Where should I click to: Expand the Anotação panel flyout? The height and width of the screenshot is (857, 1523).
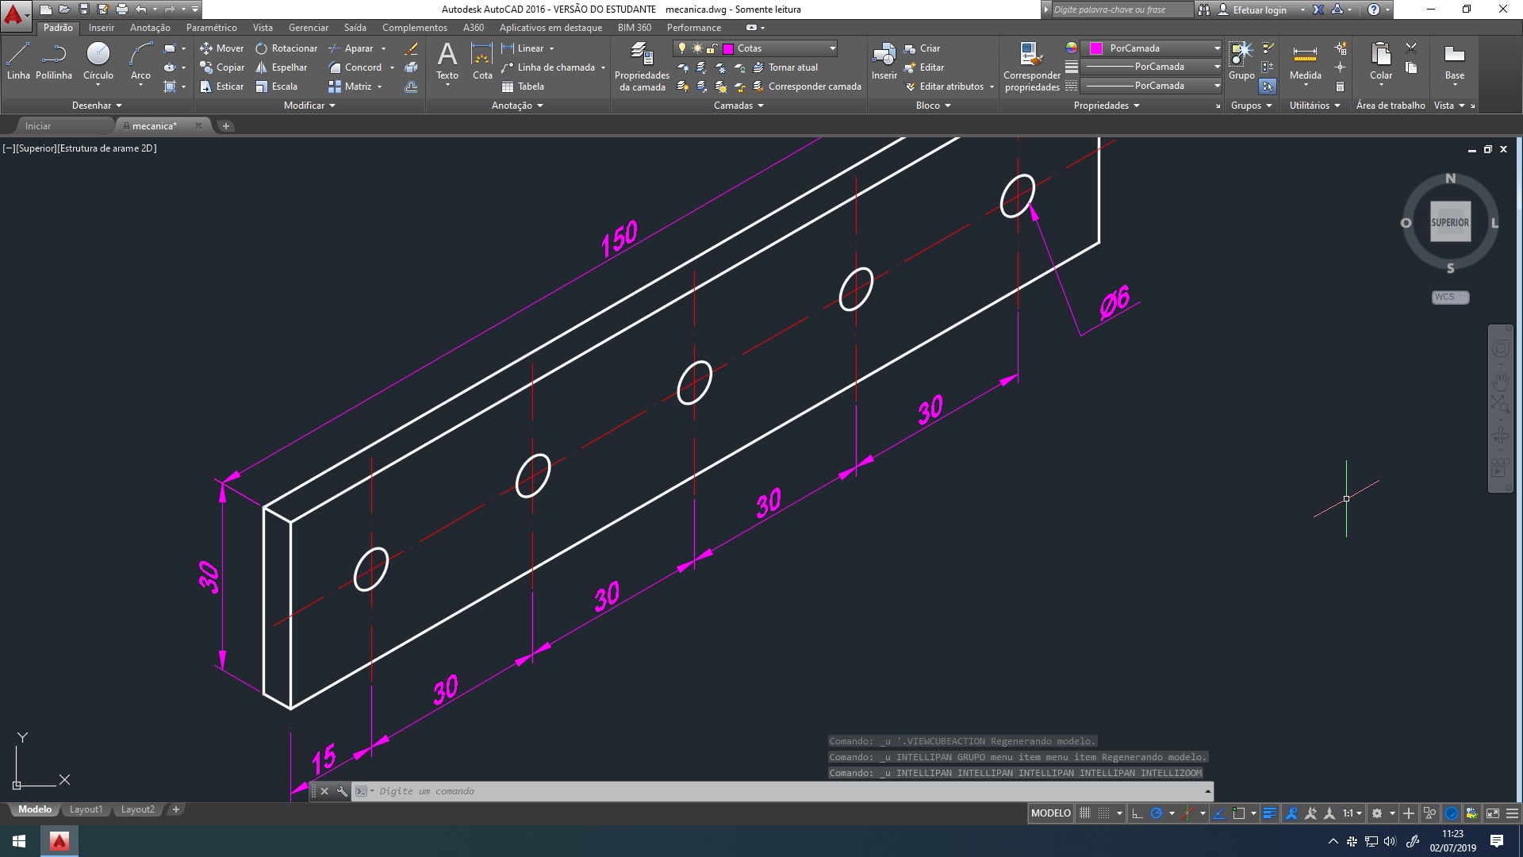[x=517, y=106]
